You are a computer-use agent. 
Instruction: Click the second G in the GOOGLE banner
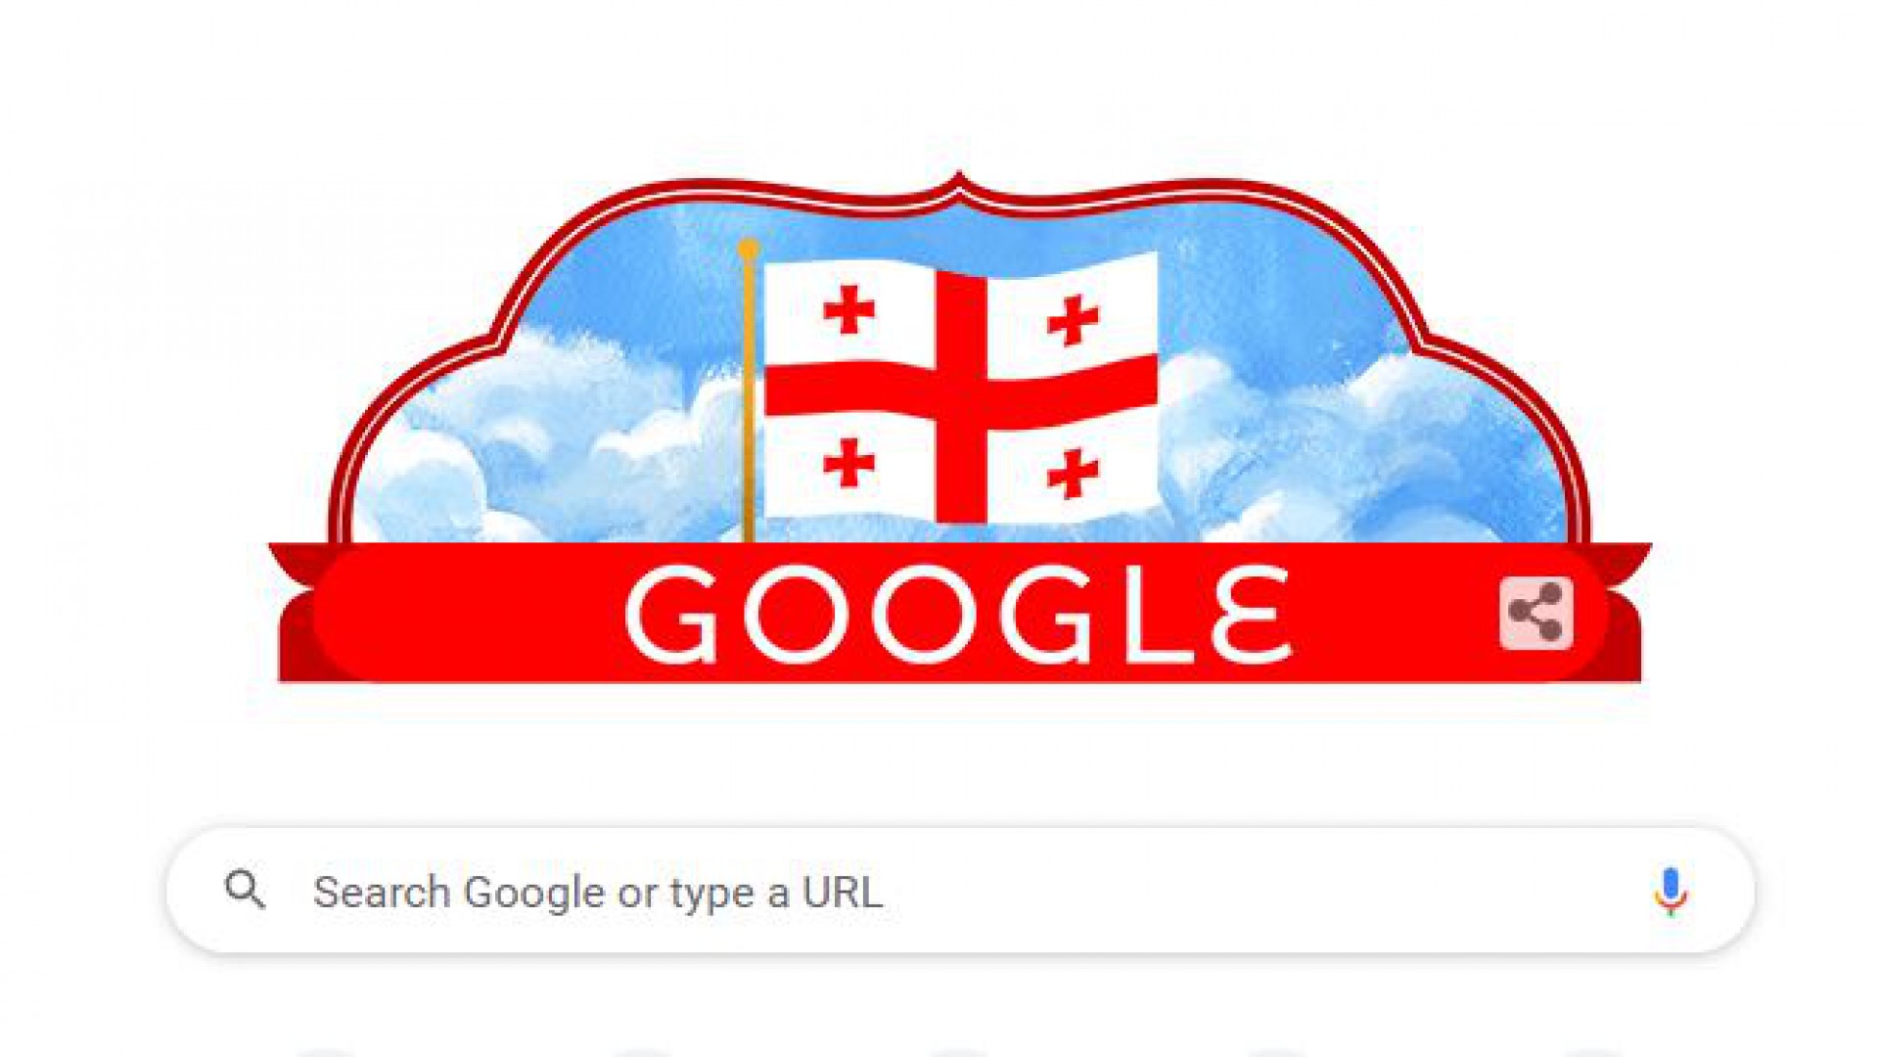pyautogui.click(x=1045, y=615)
